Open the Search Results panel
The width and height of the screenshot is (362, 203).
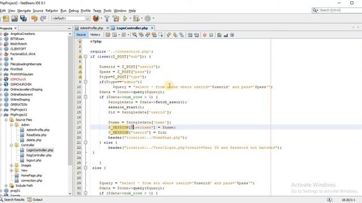click(x=12, y=200)
